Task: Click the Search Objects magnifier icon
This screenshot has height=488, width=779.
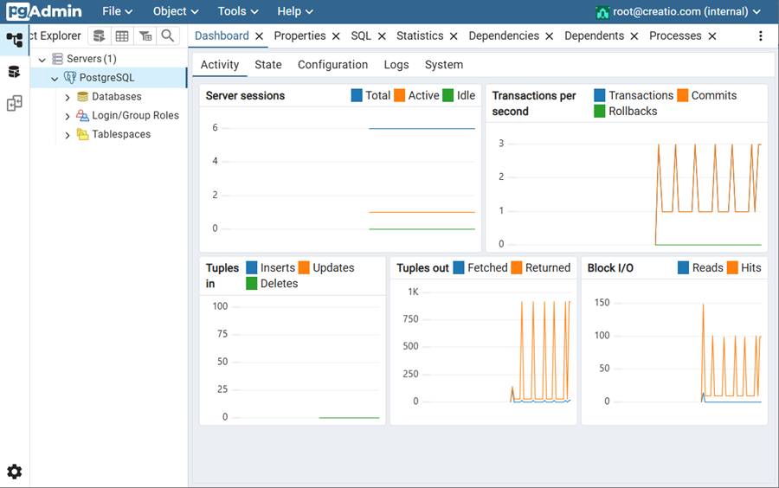Action: pos(168,35)
